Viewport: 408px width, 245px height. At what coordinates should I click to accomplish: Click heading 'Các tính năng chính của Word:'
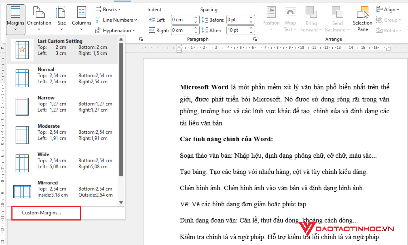tap(226, 139)
